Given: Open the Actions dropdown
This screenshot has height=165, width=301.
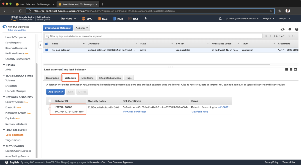Looking at the screenshot, I should click(x=82, y=28).
